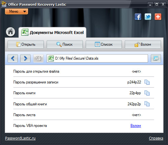Click the file path field Data.xls
This screenshot has height=145, width=168.
[x=97, y=58]
